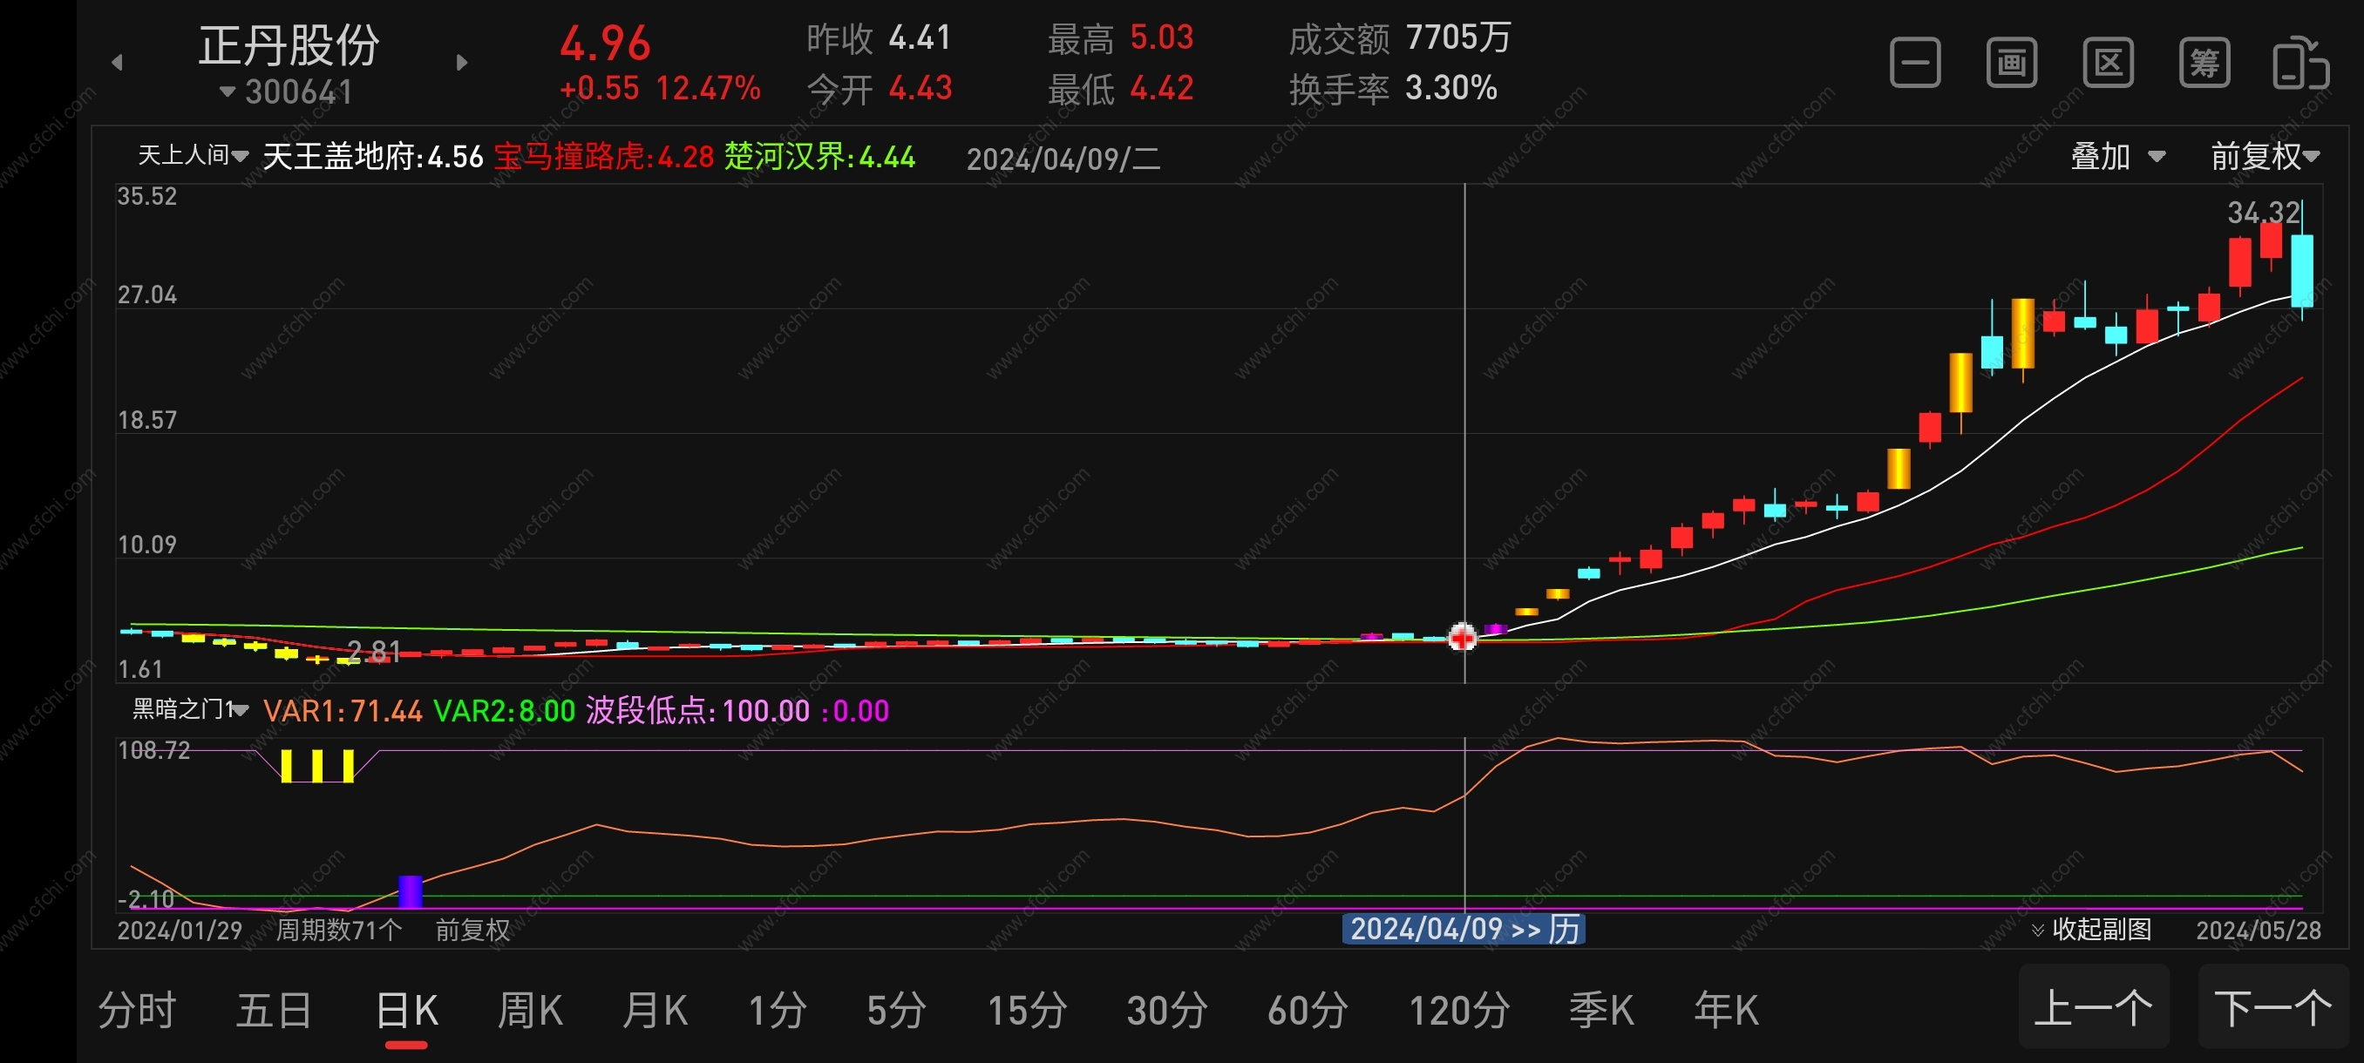This screenshot has height=1063, width=2364.
Task: Open the 画 drawing tool icon
Action: click(2011, 64)
